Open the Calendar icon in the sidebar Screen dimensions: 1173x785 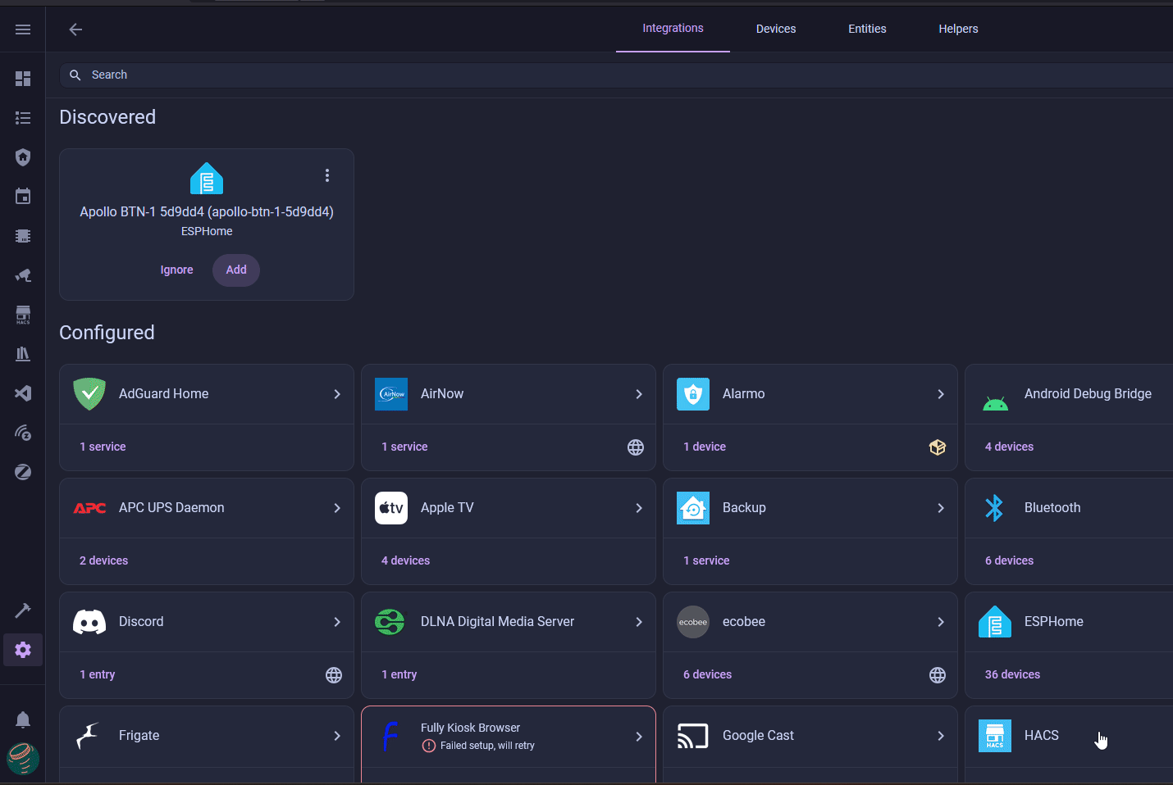pos(23,197)
